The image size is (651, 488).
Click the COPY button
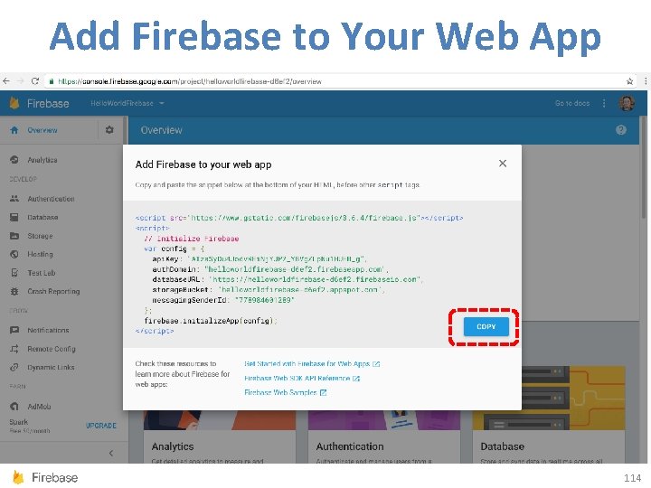[486, 326]
